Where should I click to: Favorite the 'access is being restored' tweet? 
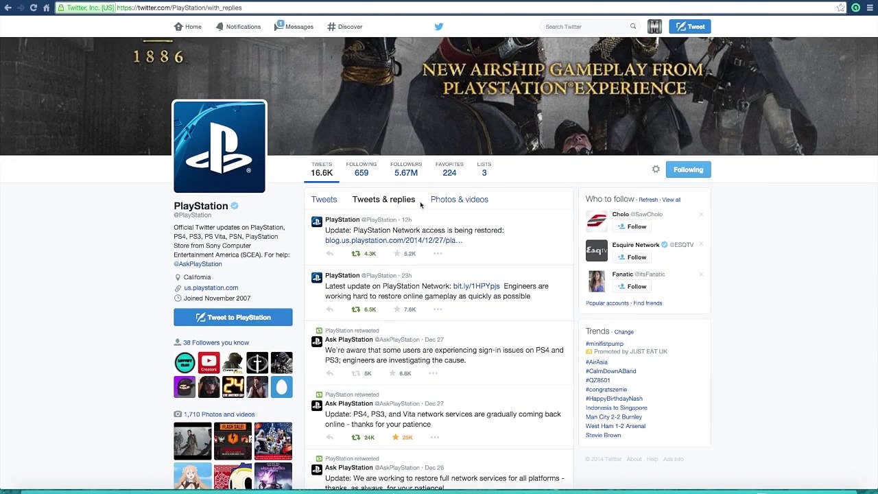(396, 254)
